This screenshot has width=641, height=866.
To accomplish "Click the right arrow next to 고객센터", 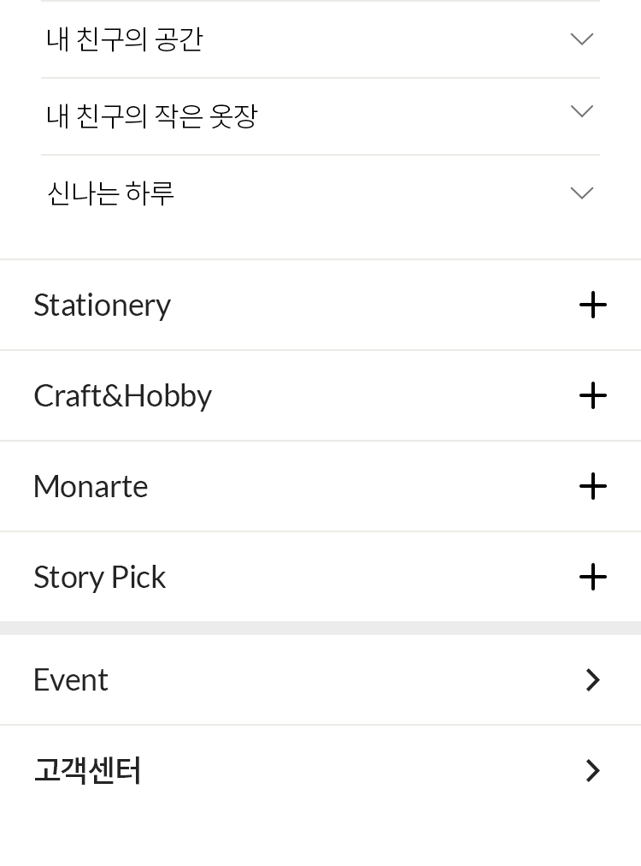I will pyautogui.click(x=592, y=770).
